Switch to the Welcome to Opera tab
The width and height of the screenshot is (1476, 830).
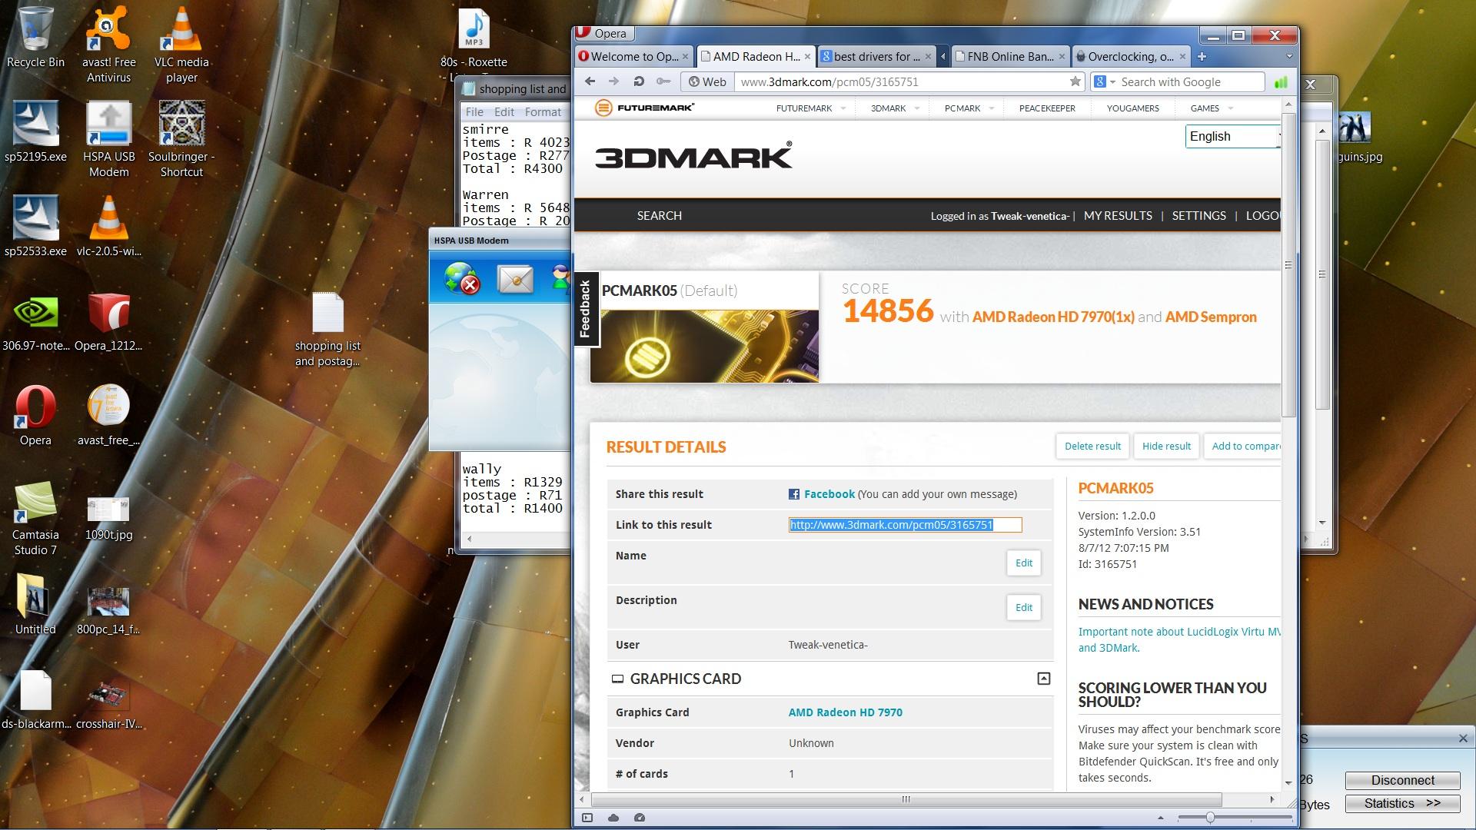coord(633,56)
